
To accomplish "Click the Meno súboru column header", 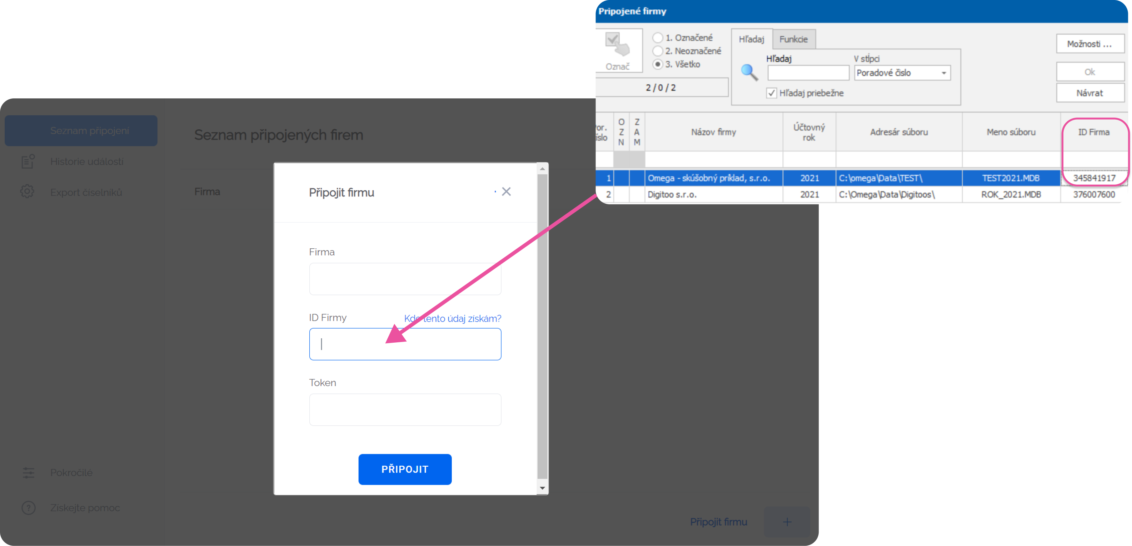I will point(1011,132).
